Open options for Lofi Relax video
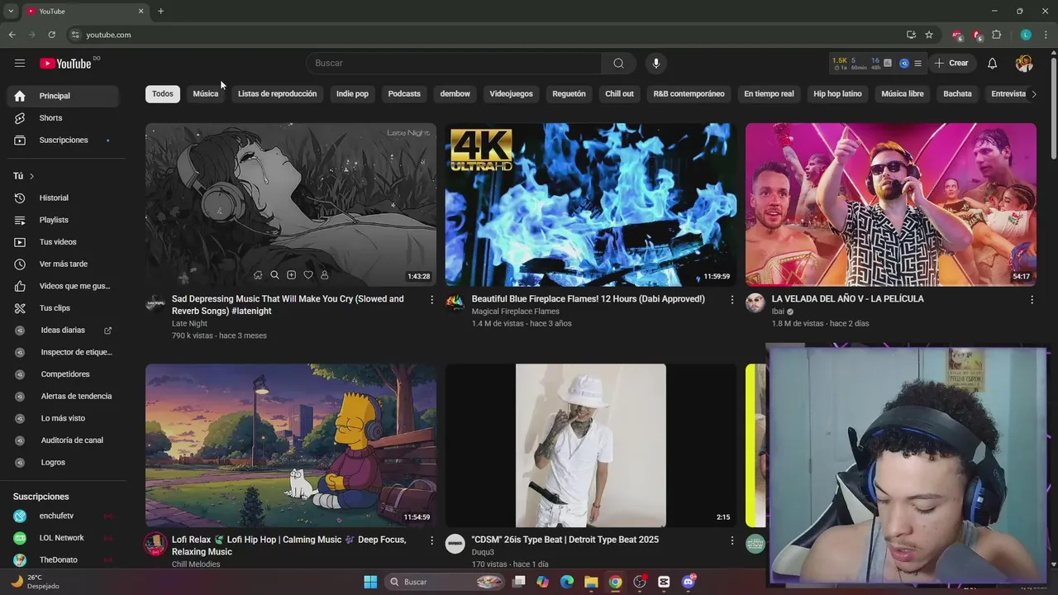 (431, 540)
